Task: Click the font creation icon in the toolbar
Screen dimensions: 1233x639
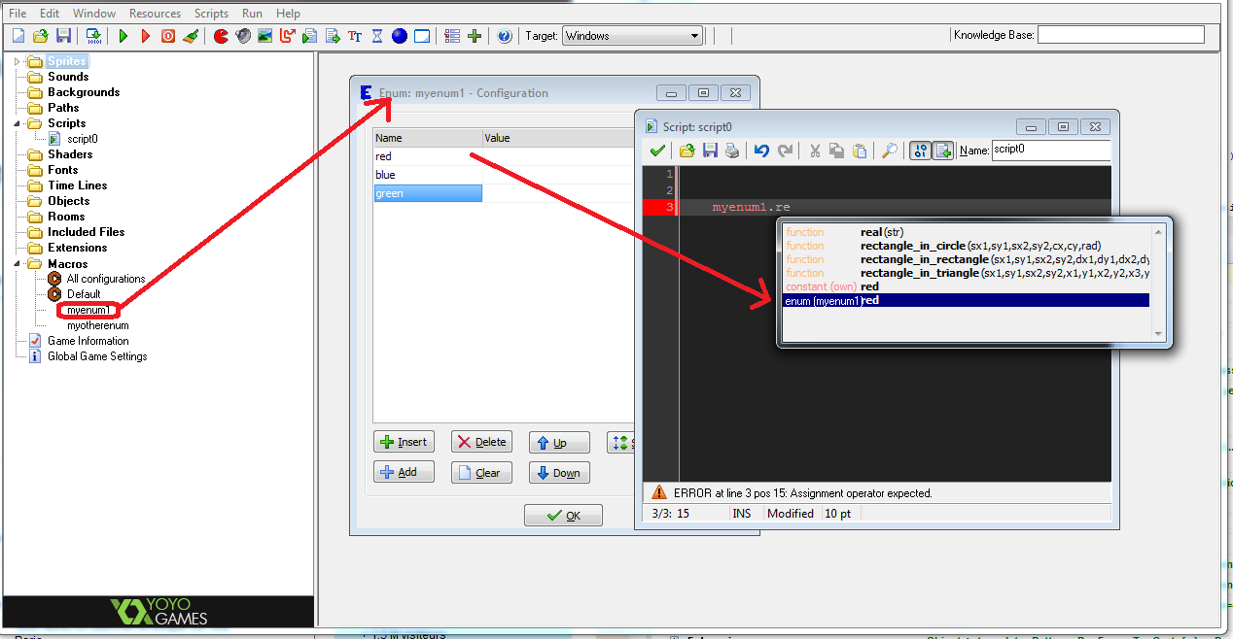Action: coord(355,36)
